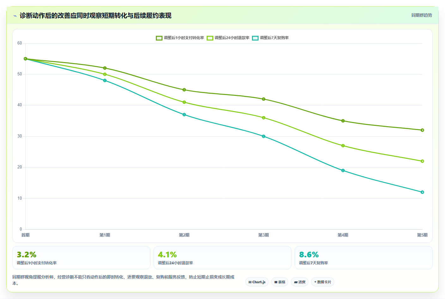
Task: Click the 调整后1小时支付转化率 card label
Action: [37, 263]
